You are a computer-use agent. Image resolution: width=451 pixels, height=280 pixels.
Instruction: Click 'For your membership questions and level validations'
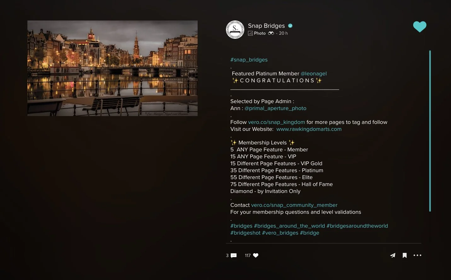pos(296,212)
